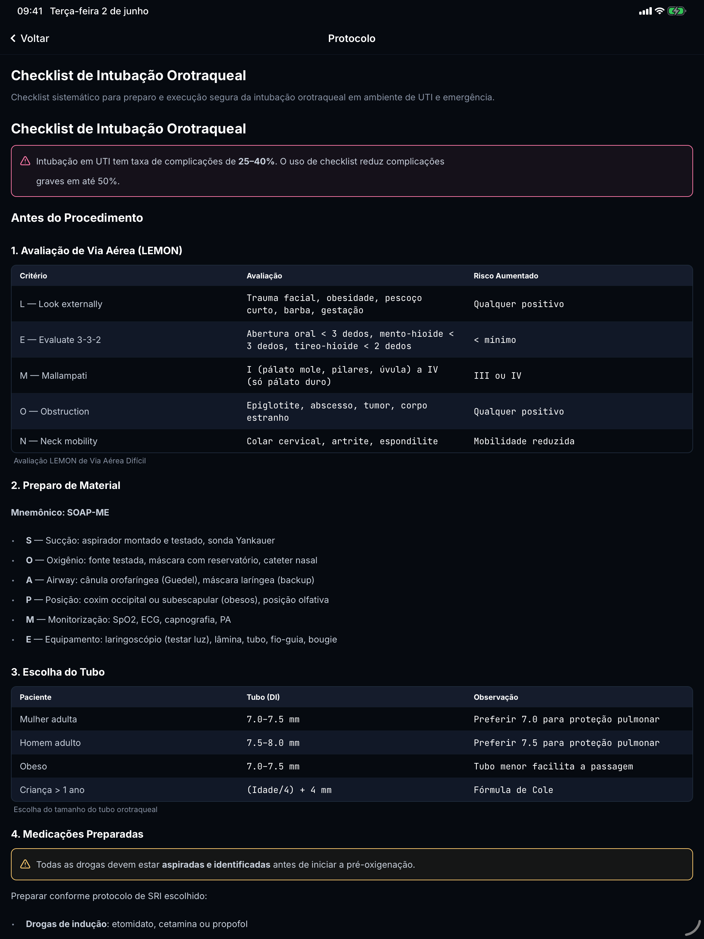Image resolution: width=704 pixels, height=939 pixels.
Task: Select the Mulher adulta row
Action: [x=352, y=719]
